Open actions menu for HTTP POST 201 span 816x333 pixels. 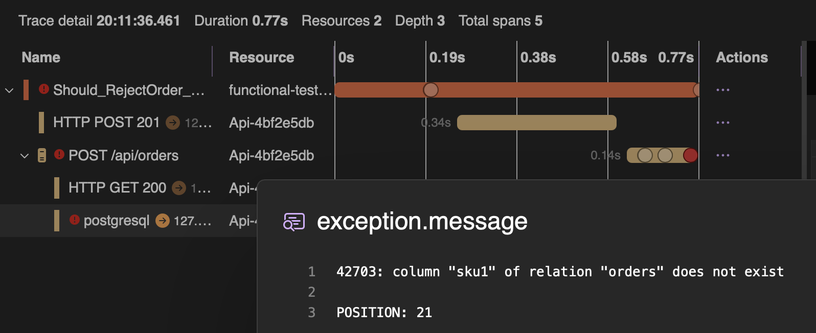[722, 123]
